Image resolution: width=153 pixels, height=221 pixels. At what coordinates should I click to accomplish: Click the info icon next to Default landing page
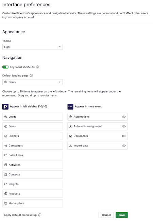tap(31, 75)
